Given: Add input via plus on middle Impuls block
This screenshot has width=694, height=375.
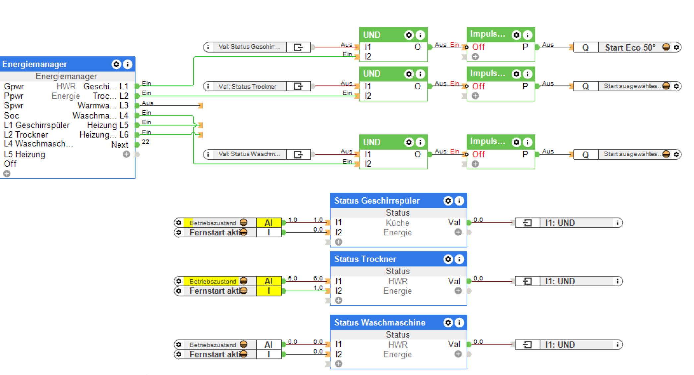Looking at the screenshot, I should (475, 96).
